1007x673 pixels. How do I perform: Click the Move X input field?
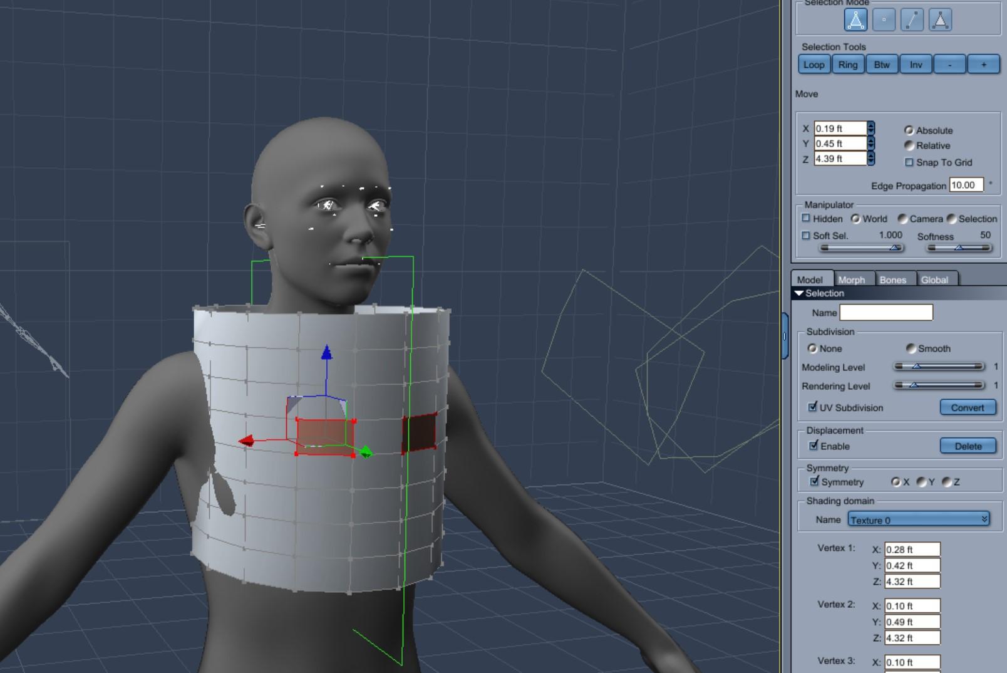[840, 128]
